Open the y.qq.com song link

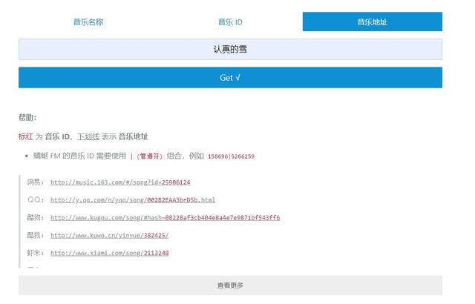click(133, 200)
